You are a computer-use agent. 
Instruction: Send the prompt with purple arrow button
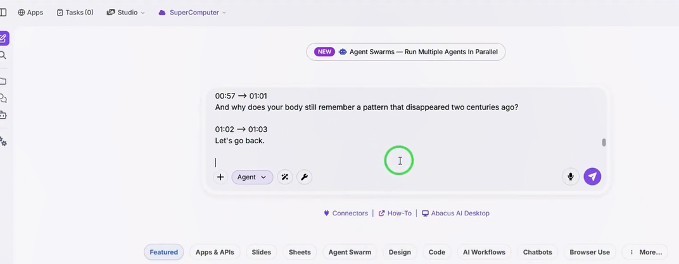click(592, 177)
